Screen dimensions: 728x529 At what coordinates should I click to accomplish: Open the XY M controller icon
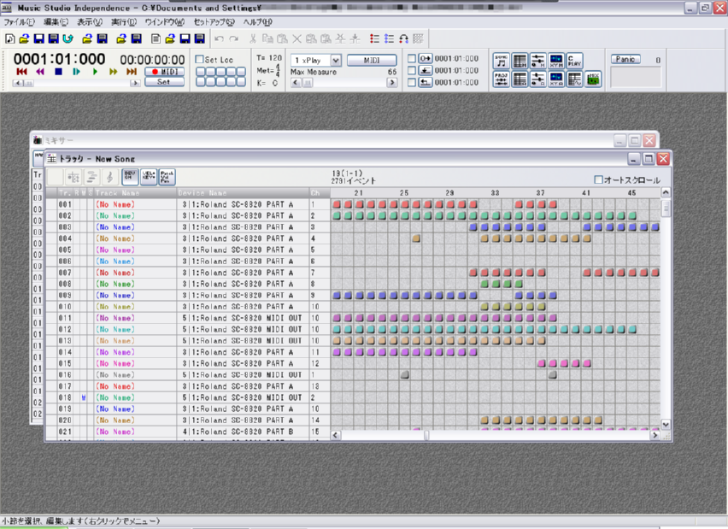(556, 61)
